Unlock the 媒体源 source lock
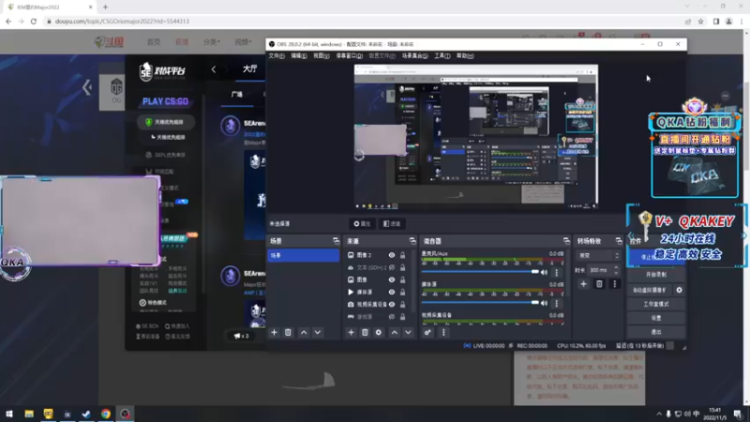 403,292
